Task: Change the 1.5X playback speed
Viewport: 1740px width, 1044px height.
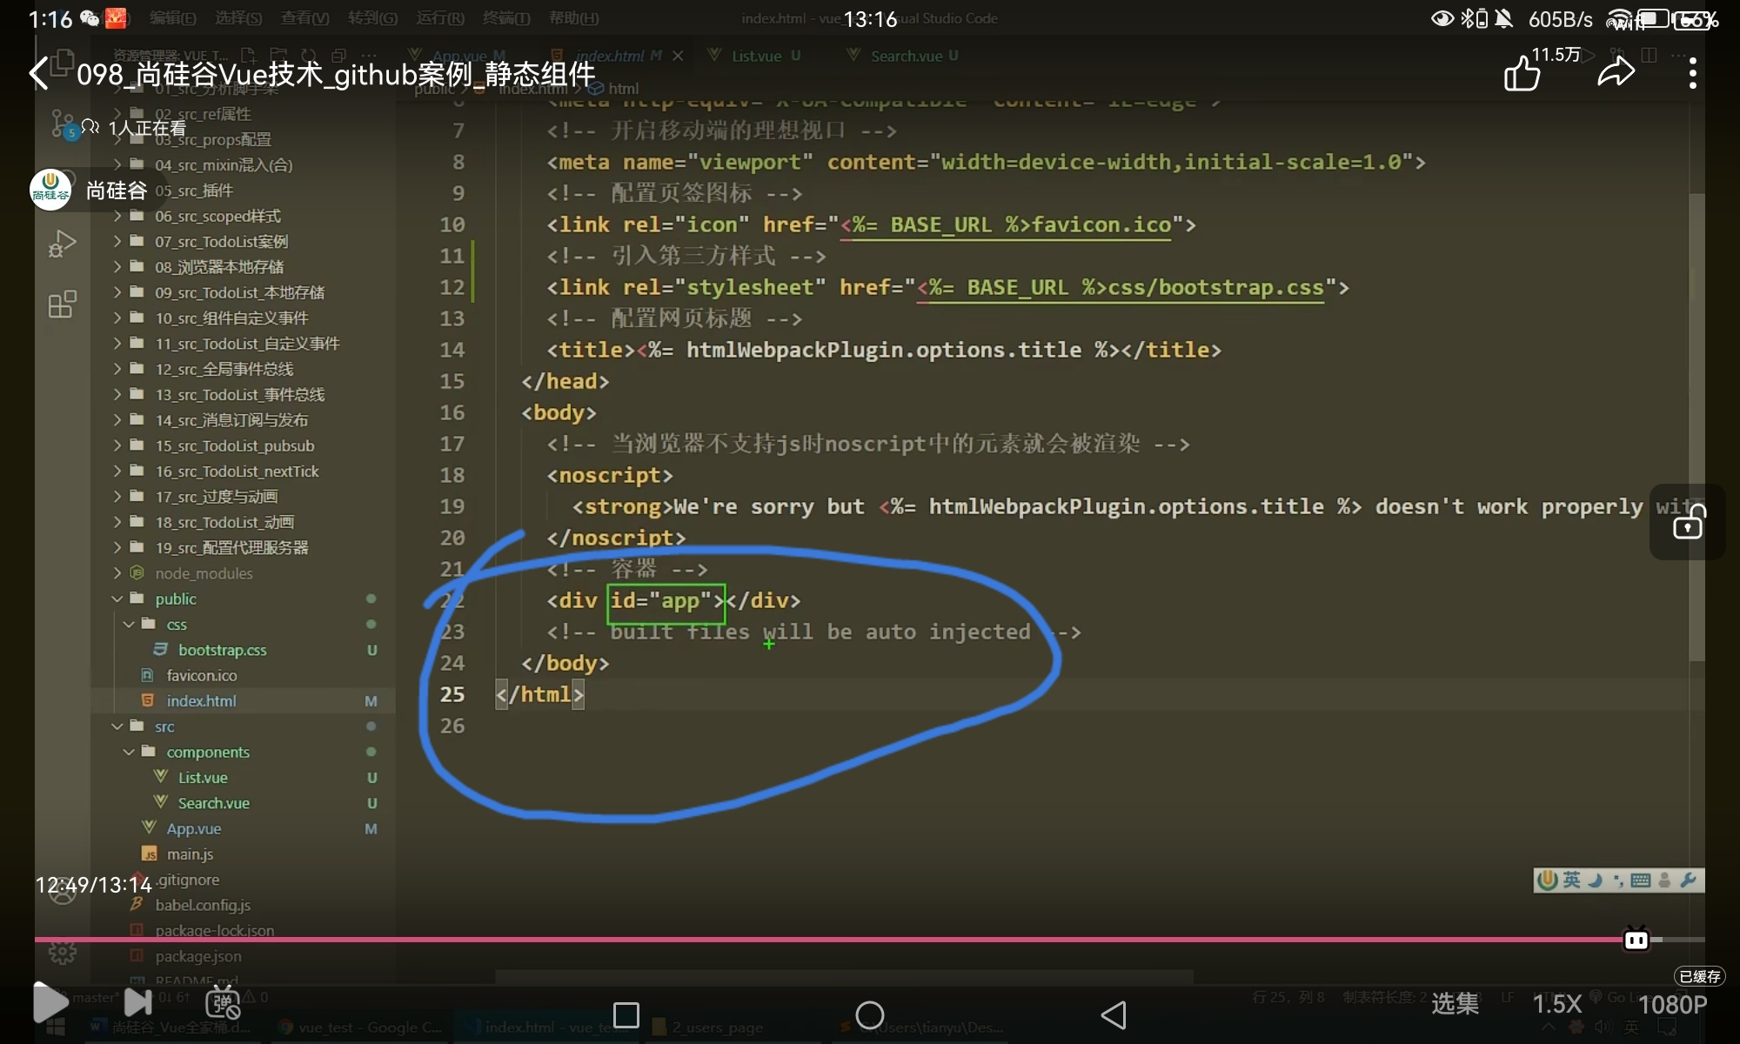Action: click(x=1557, y=1004)
